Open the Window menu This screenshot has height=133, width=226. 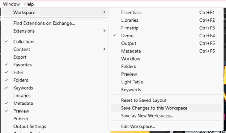(11, 4)
